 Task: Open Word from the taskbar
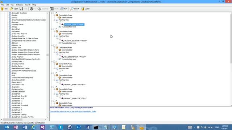(x=25, y=127)
